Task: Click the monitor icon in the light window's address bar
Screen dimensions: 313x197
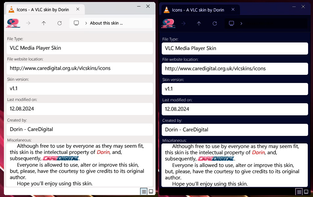Action: pos(76,23)
